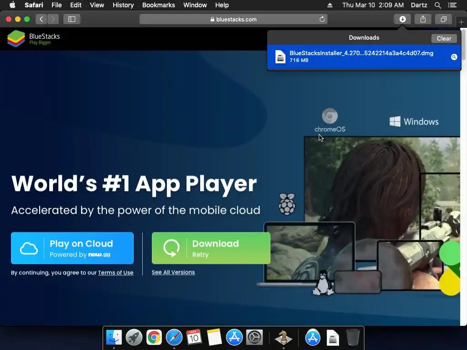Open Notification Center list icon

(452, 5)
